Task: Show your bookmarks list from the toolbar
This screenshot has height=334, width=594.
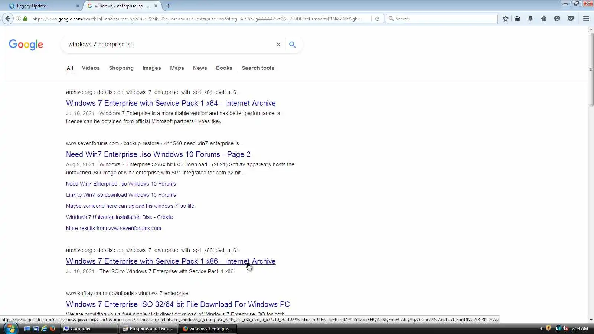Action: pyautogui.click(x=517, y=19)
